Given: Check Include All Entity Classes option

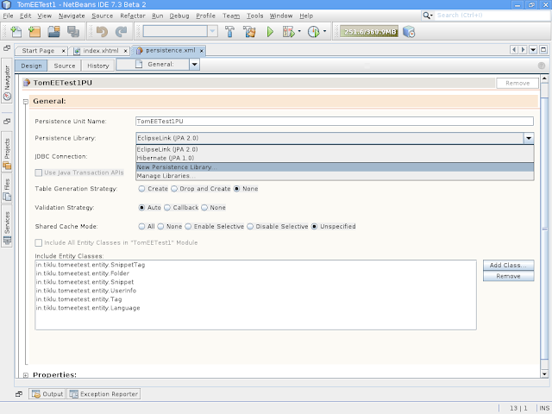Looking at the screenshot, I should (x=38, y=242).
